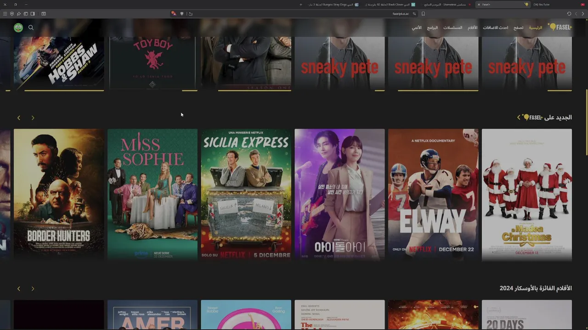Open the Hobbs & Shaw poster
This screenshot has width=588, height=330.
[x=59, y=63]
